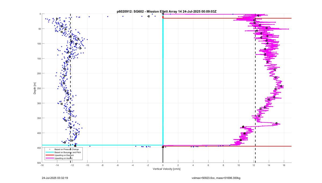The height and width of the screenshot is (183, 322).
Task: Click the 'volmax=50923.6cc, mass=51696.300kg' footer text
Action: [x=216, y=178]
